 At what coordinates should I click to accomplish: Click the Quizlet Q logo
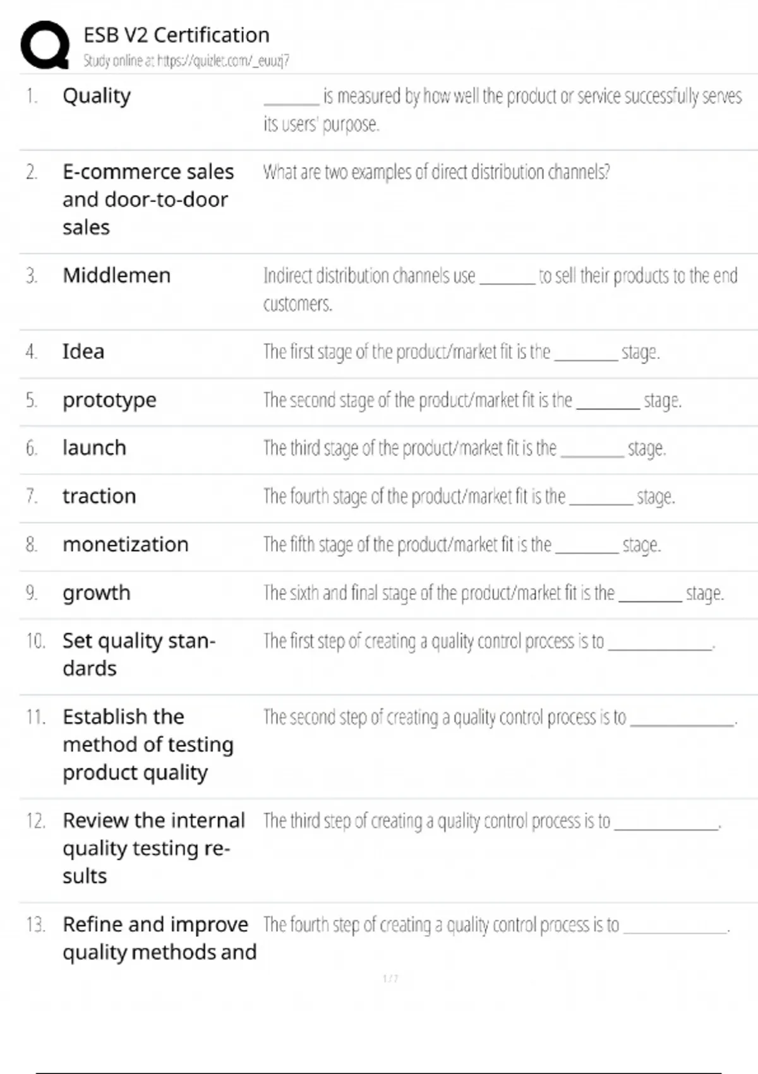(x=45, y=45)
